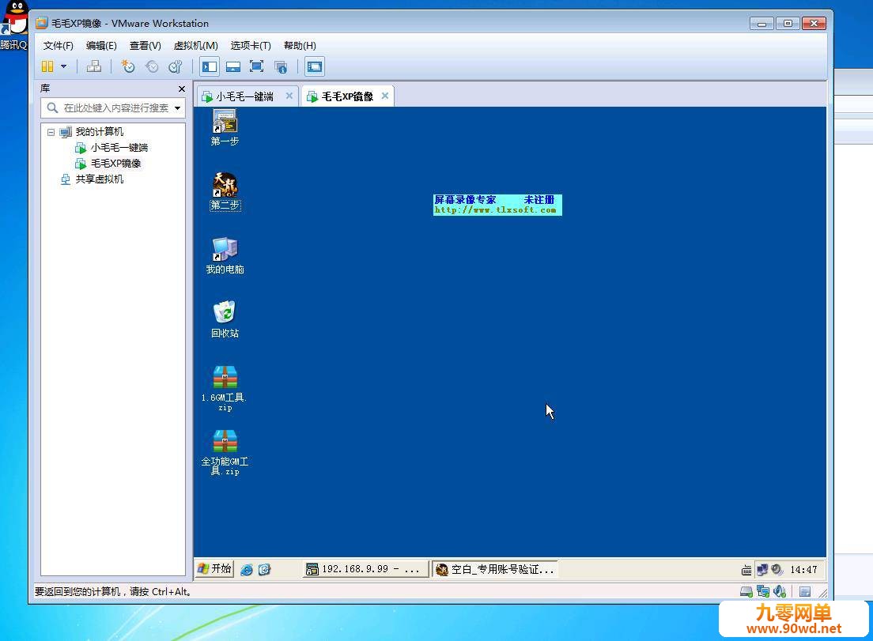Click the 14:47 clock in XP taskbar
Image resolution: width=873 pixels, height=641 pixels.
point(803,570)
